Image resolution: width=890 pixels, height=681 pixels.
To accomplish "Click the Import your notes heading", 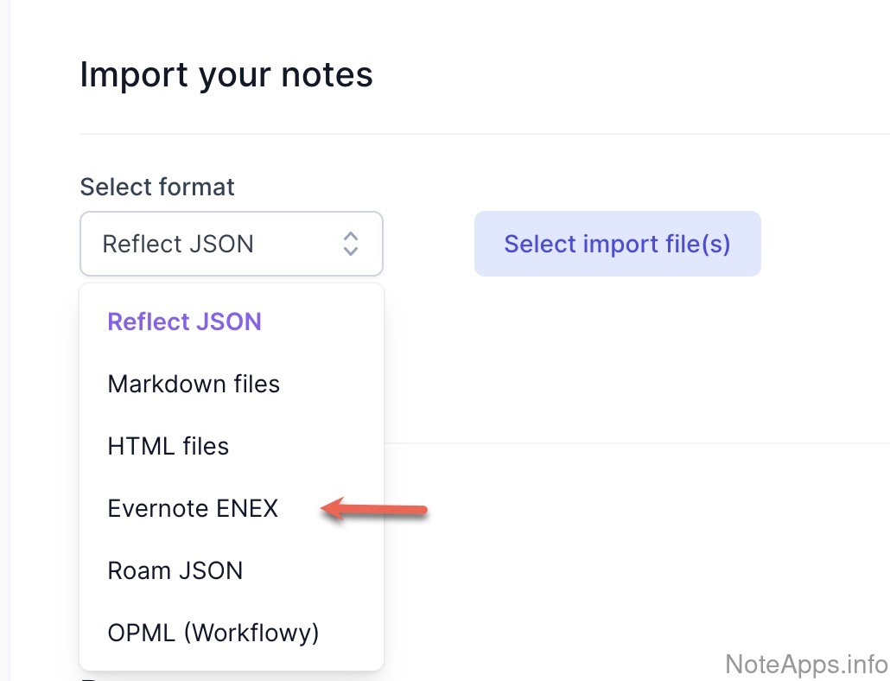I will pyautogui.click(x=226, y=75).
